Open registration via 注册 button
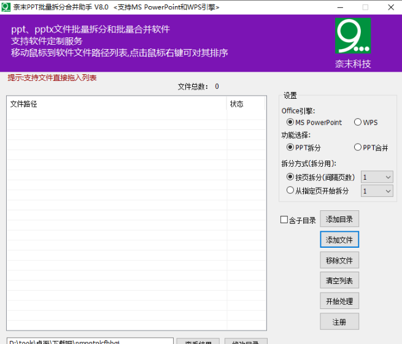 [x=339, y=321]
